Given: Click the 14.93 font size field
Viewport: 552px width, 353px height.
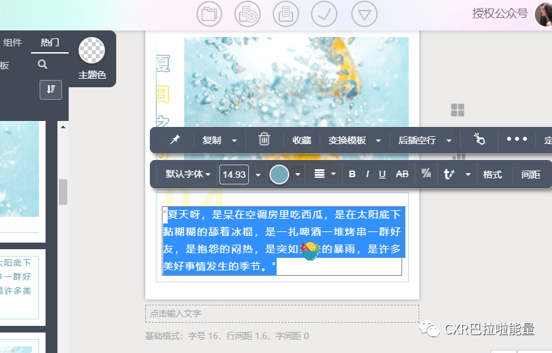Looking at the screenshot, I should pyautogui.click(x=234, y=175).
